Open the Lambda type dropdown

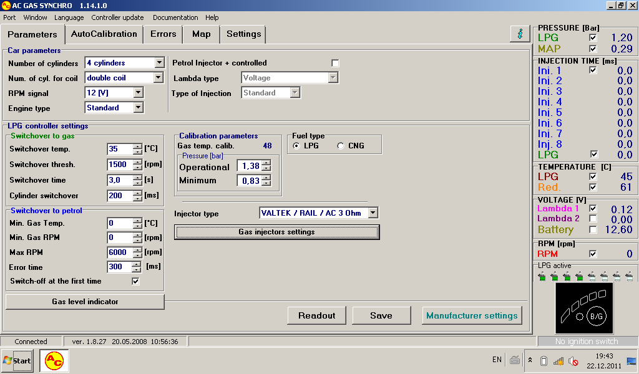tap(333, 77)
